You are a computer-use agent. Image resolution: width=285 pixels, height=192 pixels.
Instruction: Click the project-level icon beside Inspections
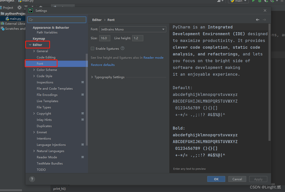tap(82, 82)
